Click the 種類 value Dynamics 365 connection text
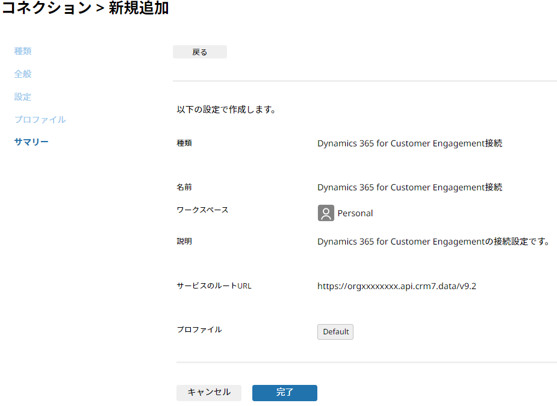The image size is (557, 406). pyautogui.click(x=410, y=143)
